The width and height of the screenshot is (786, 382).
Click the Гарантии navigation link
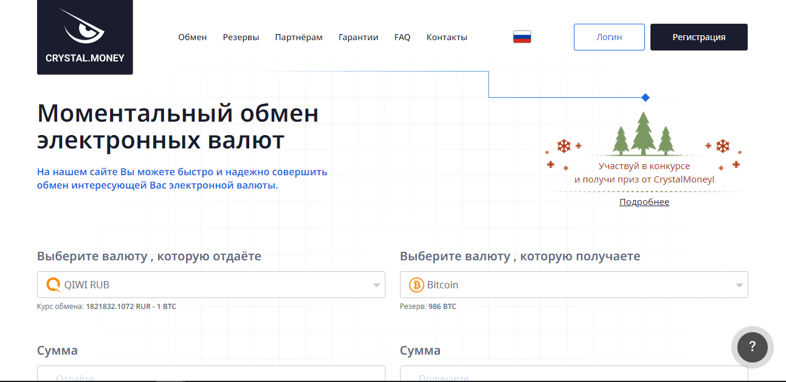359,36
